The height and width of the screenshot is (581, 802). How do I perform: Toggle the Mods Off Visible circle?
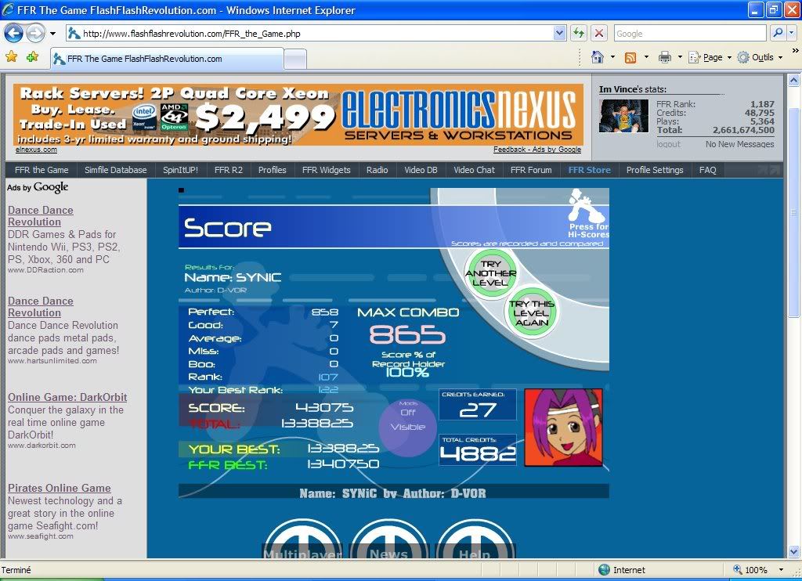(x=408, y=427)
